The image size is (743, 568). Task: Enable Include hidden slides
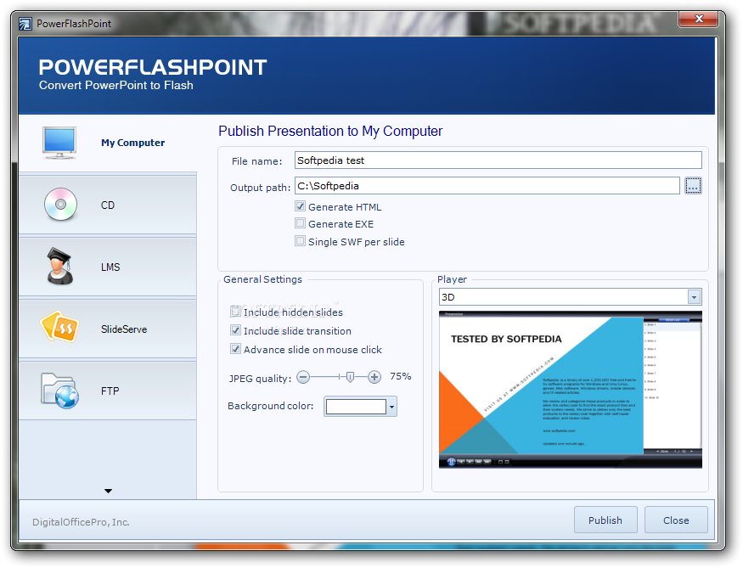coord(235,312)
